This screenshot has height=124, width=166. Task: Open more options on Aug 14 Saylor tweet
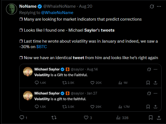[156, 69]
